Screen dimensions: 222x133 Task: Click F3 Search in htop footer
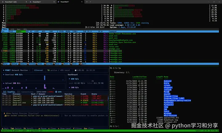[23, 64]
